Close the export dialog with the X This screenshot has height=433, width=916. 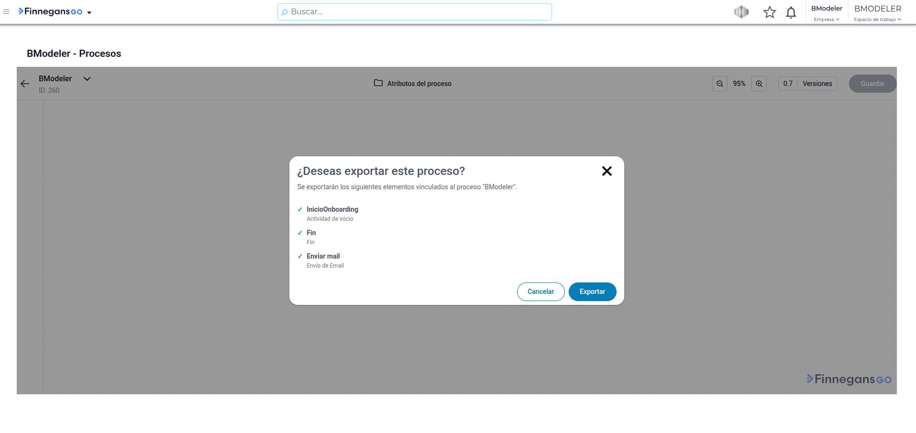point(607,171)
